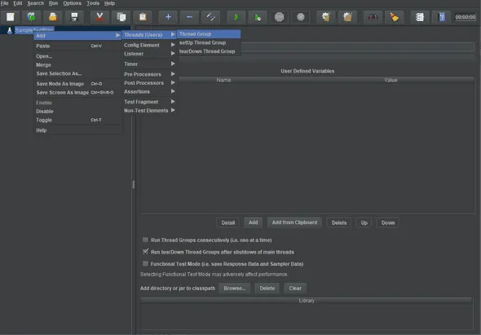Screen dimensions: 481x335
Task: Click the New test plan icon
Action: [x=11, y=17]
